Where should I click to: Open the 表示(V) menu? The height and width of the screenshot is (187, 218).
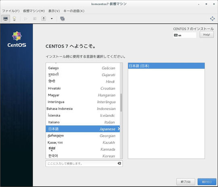click(54, 11)
